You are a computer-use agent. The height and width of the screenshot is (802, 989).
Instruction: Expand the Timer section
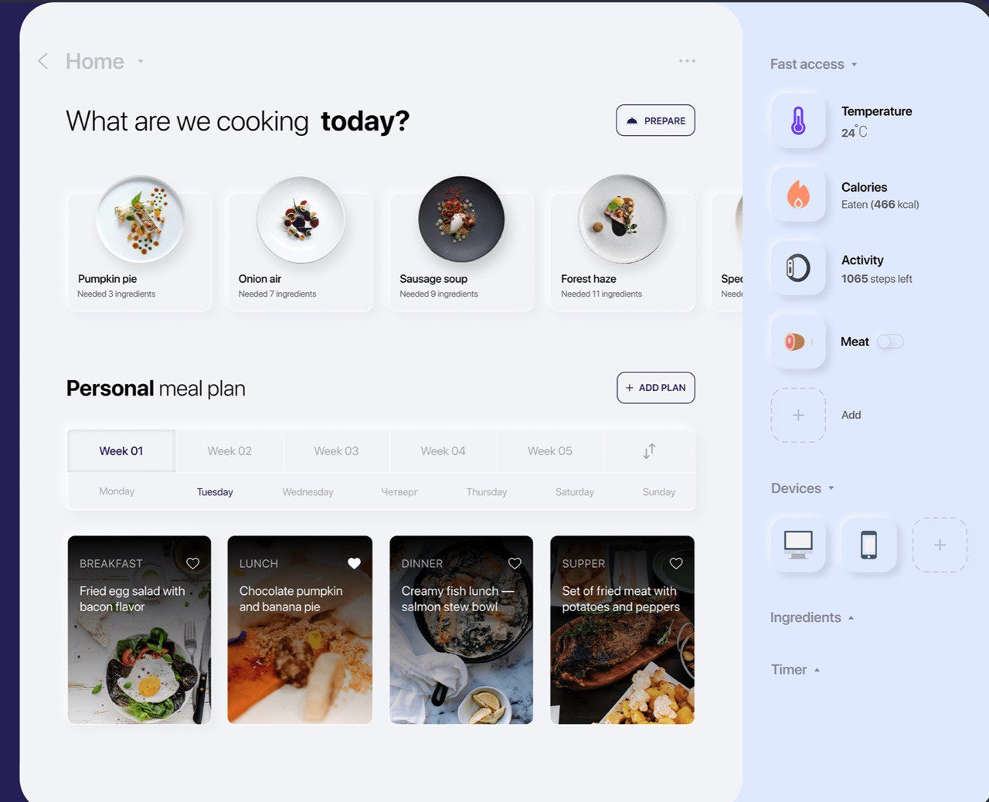pos(795,670)
